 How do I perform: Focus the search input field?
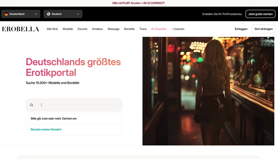[x=74, y=105]
